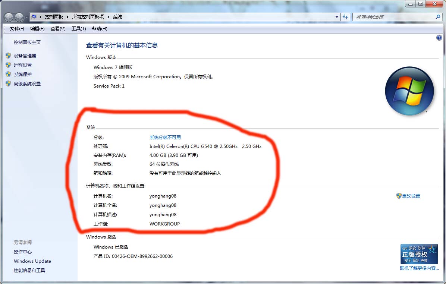
Task: Click the page heading 查看有关计算机的基本信息
Action: tap(122, 45)
